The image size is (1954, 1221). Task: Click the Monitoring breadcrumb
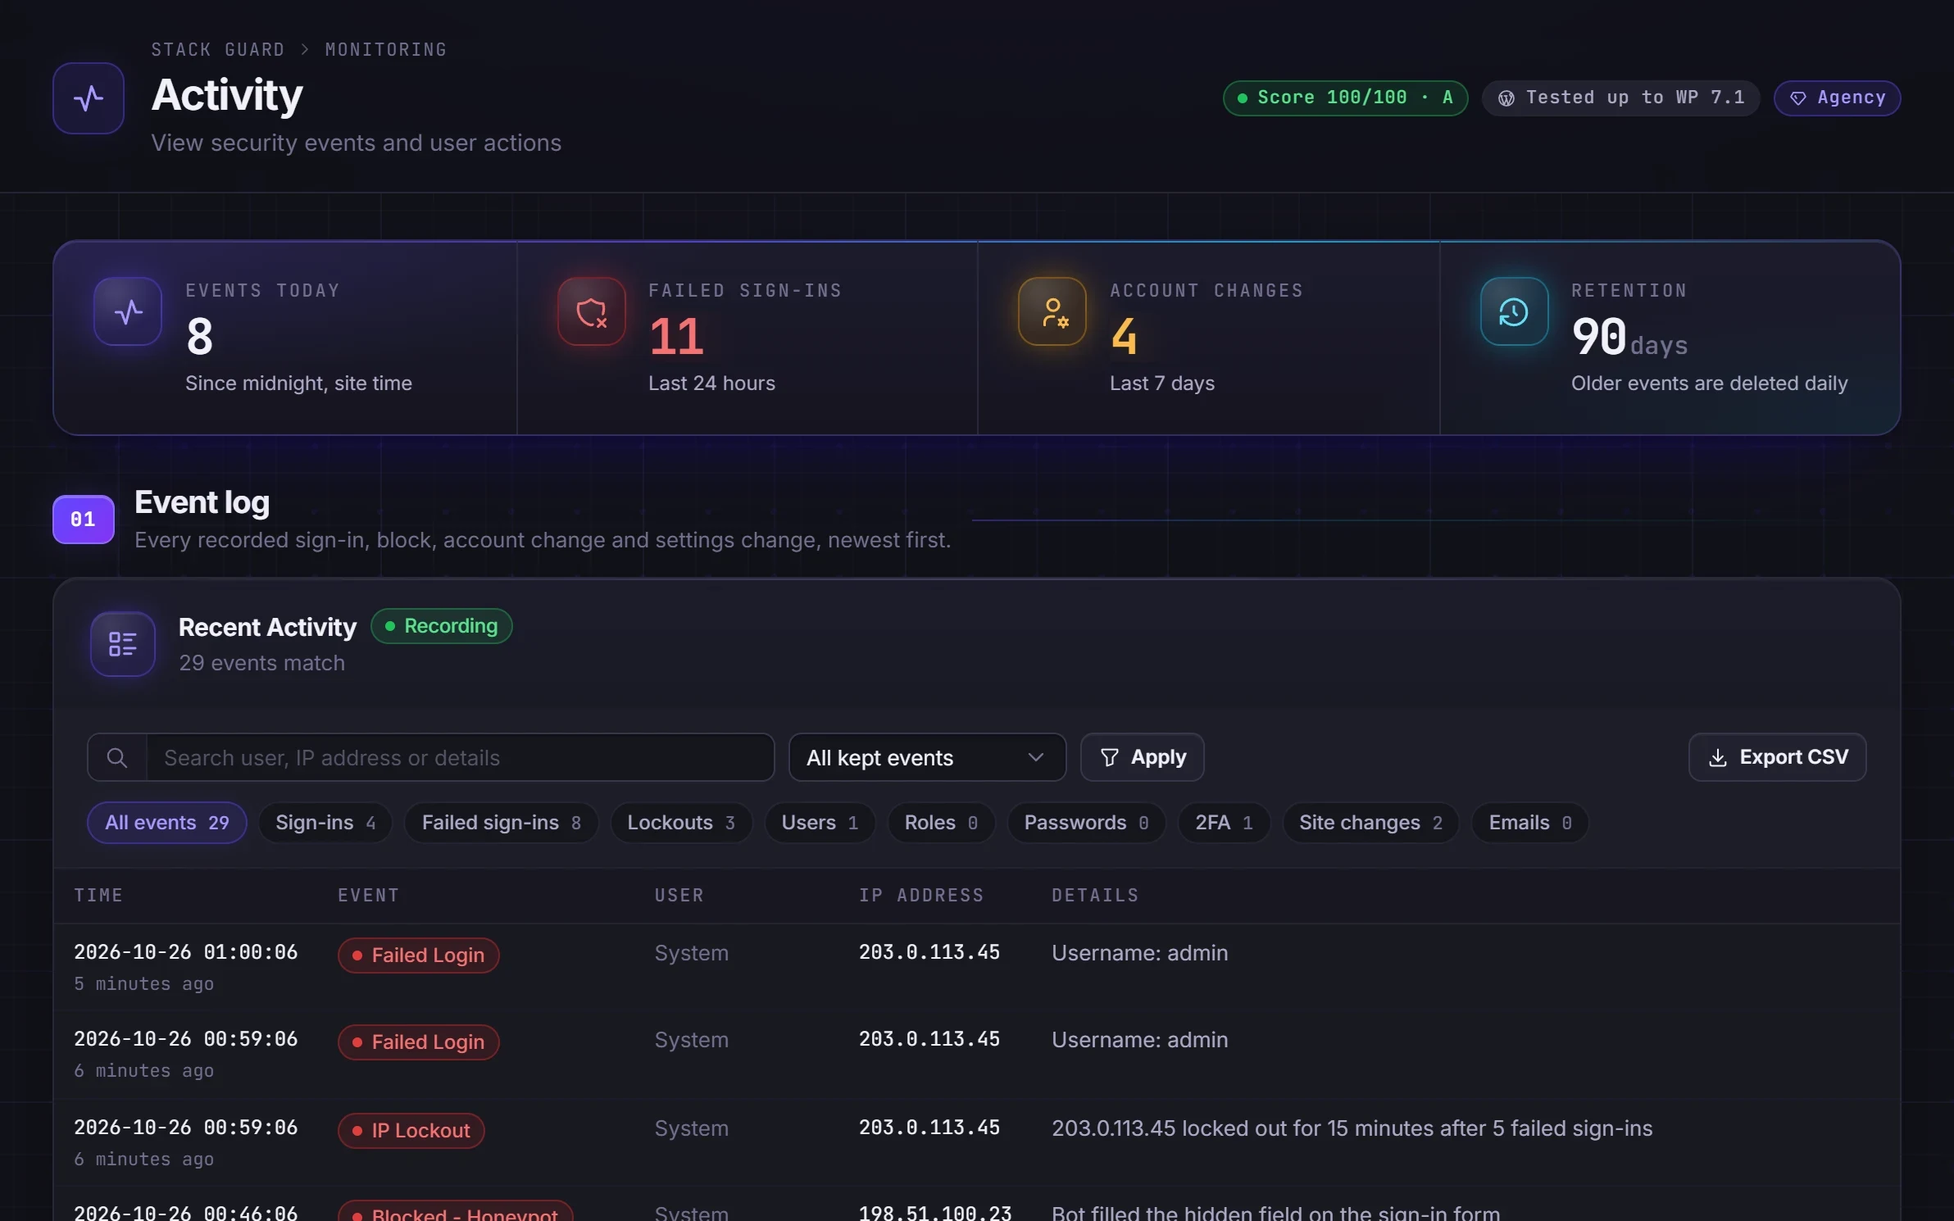click(x=385, y=49)
